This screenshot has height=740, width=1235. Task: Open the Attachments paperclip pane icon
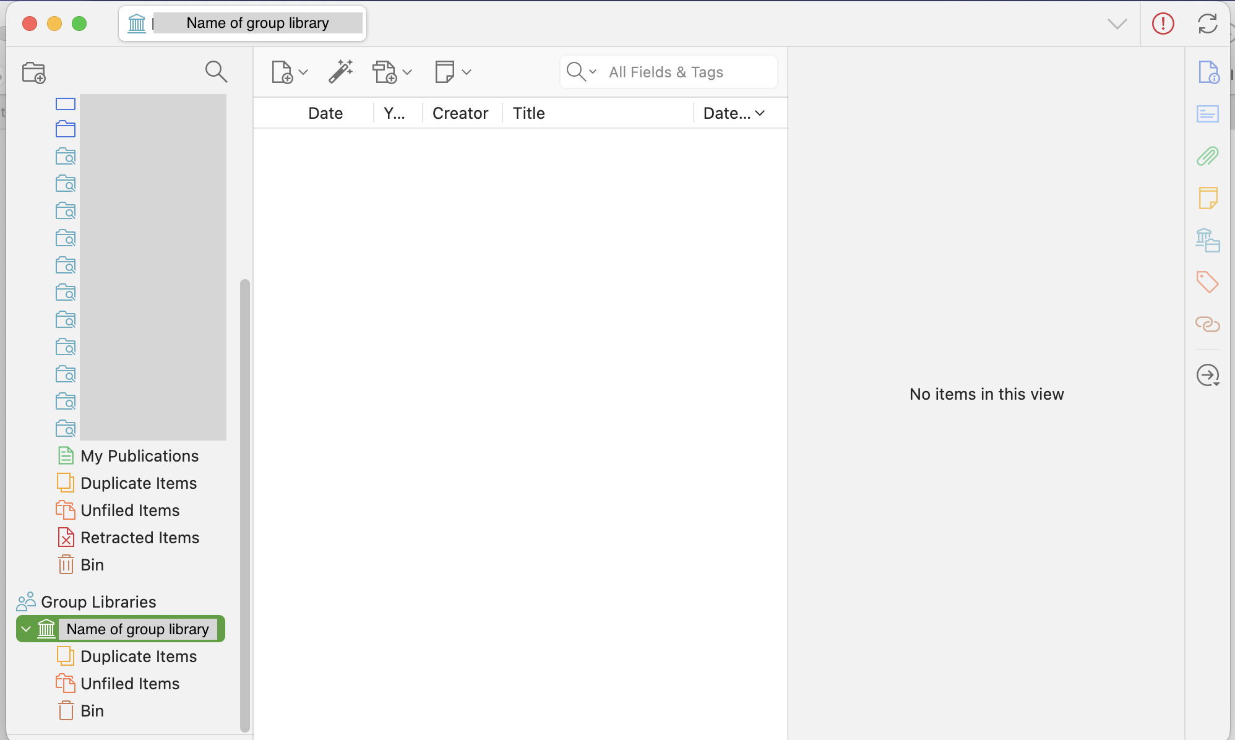pos(1207,156)
